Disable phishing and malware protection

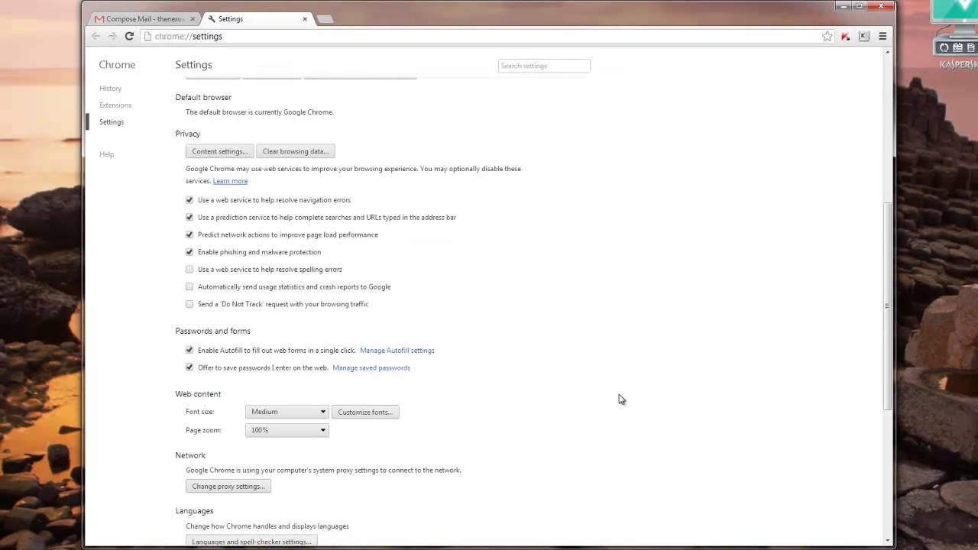tap(189, 251)
